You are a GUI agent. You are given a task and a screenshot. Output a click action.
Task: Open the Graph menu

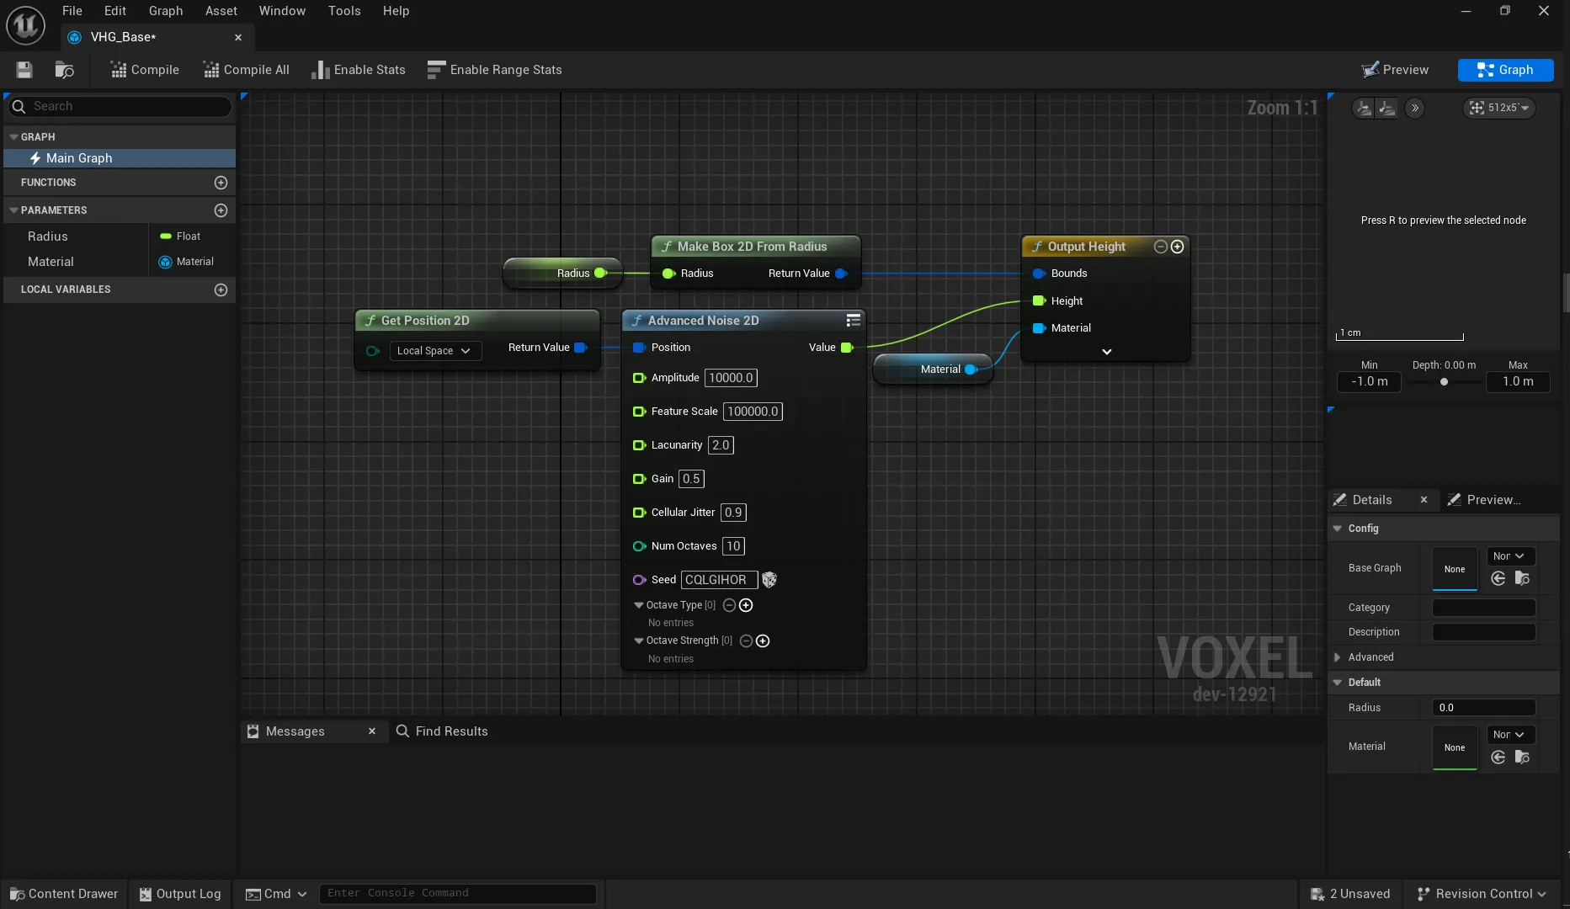[166, 11]
